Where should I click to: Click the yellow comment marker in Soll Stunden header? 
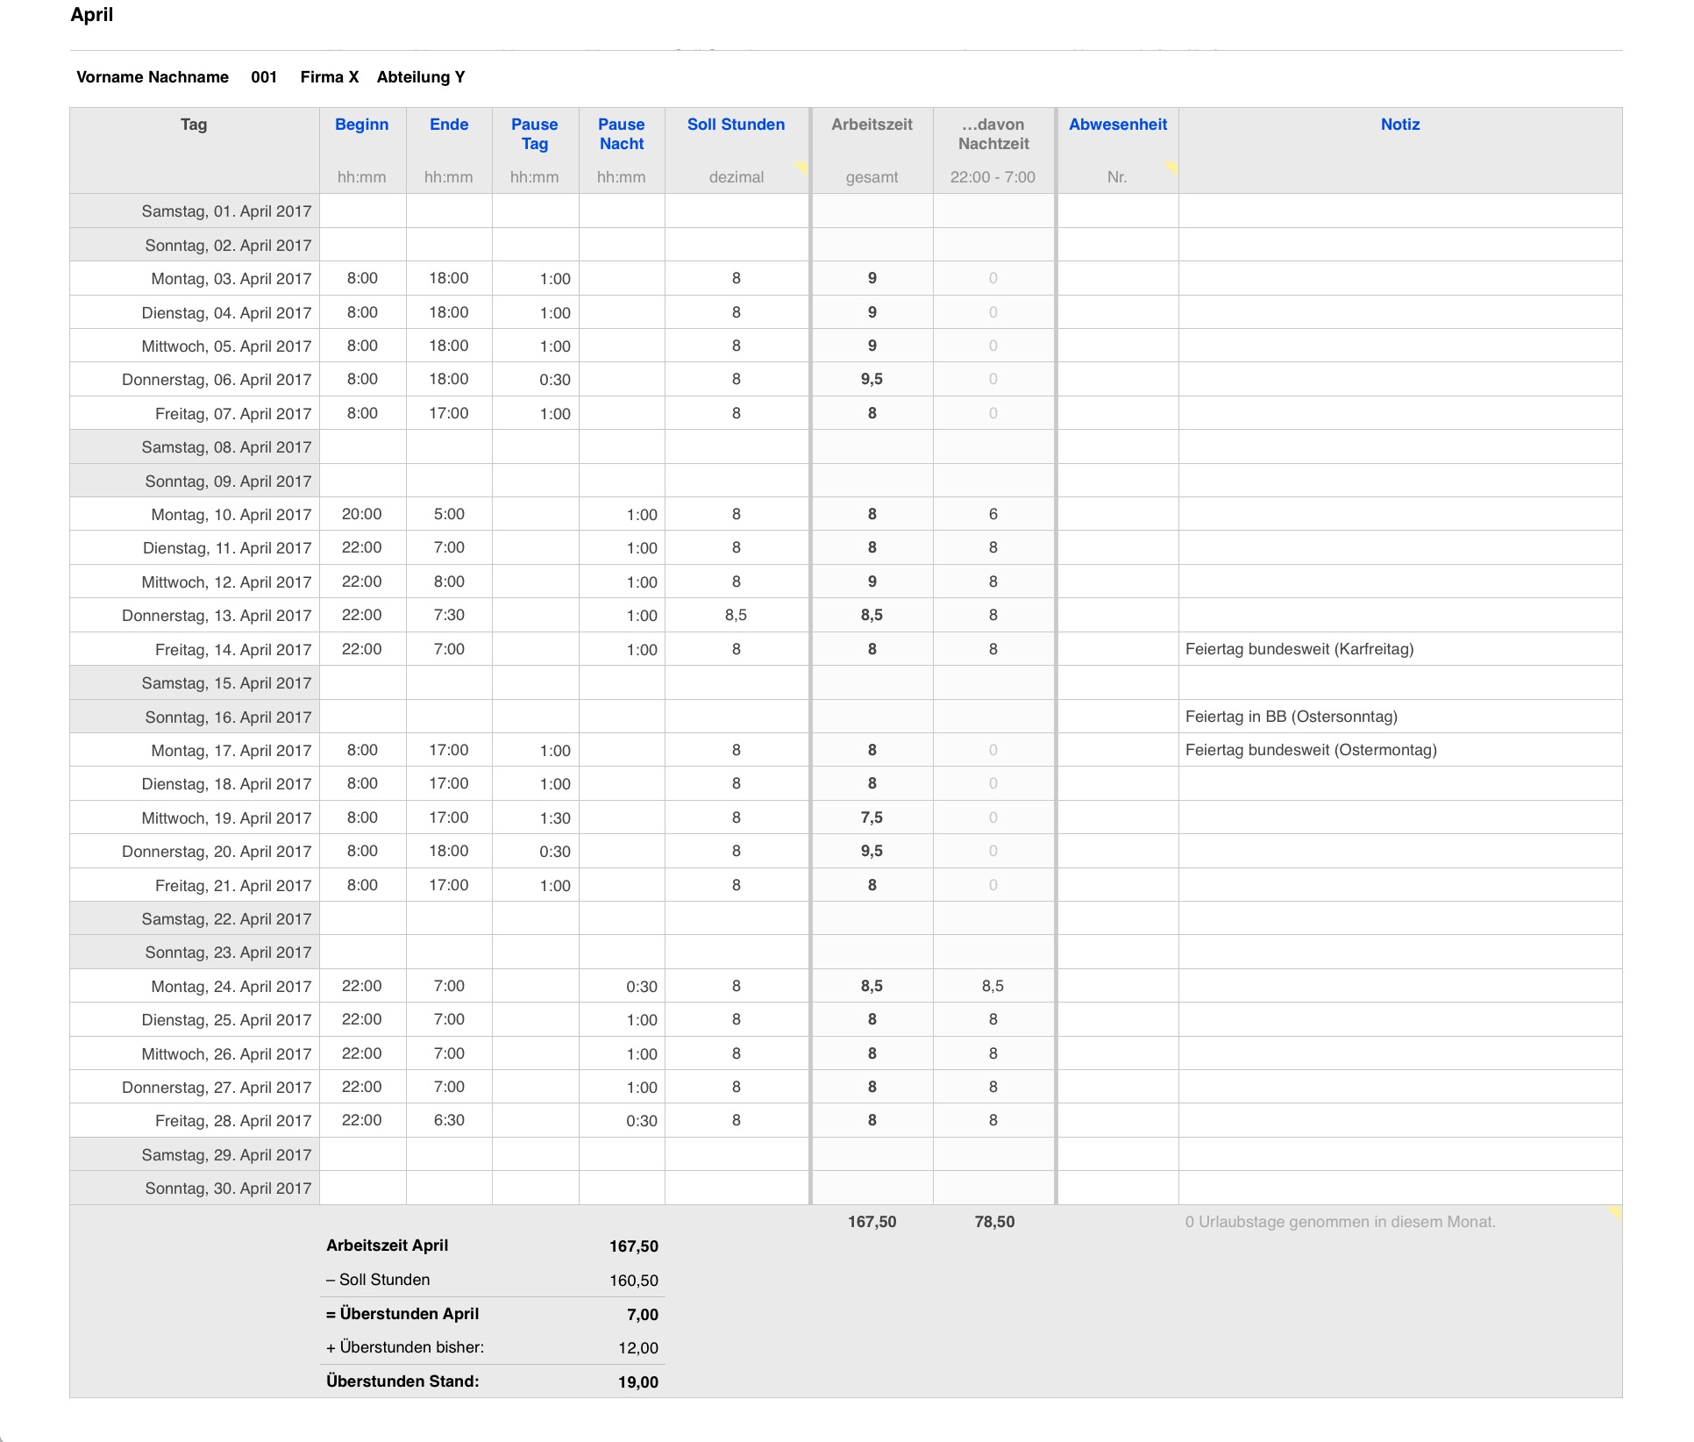801,167
